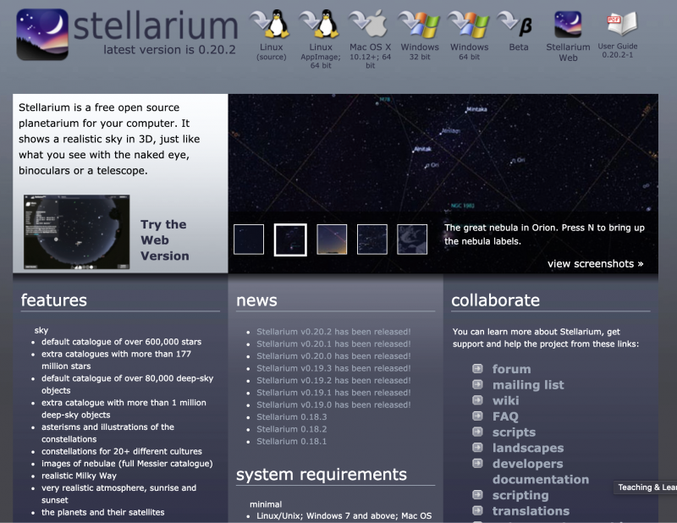Viewport: 677px width, 523px height.
Task: Select the first screenshot thumbnail in carousel
Action: [x=249, y=239]
